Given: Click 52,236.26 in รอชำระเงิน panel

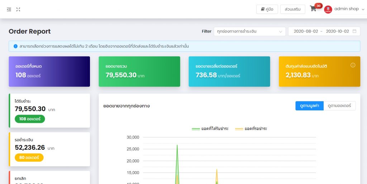Looking at the screenshot, I should (x=30, y=148).
